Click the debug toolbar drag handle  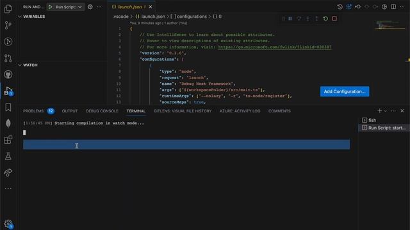tap(283, 19)
